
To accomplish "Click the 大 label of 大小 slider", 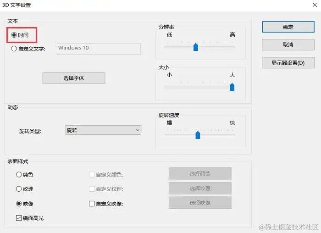I will point(232,75).
